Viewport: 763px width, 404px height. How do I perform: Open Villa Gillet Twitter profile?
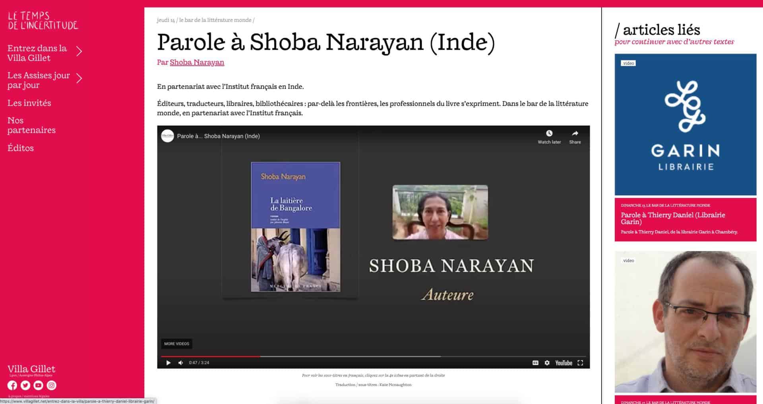pyautogui.click(x=25, y=385)
